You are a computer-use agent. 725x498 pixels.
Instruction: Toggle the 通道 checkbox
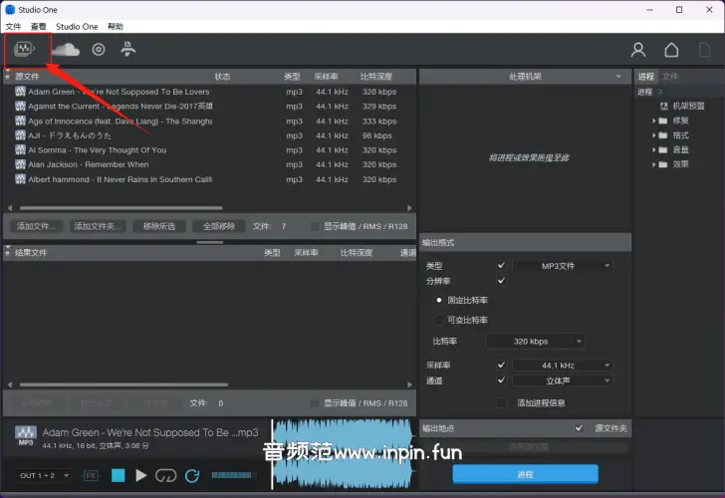pos(501,380)
